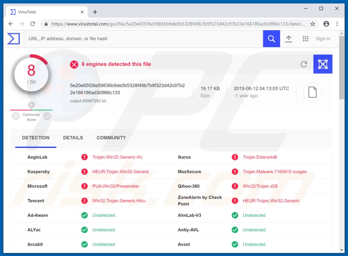Viewport: 348px width, 256px height.
Task: Focus the URL, IP, hash search field
Action: 143,39
